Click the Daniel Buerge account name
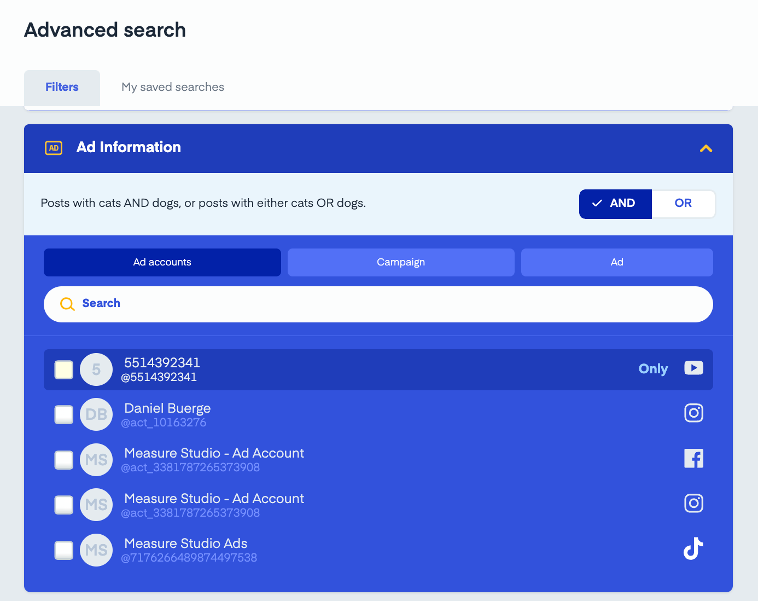Image resolution: width=758 pixels, height=601 pixels. click(x=167, y=408)
